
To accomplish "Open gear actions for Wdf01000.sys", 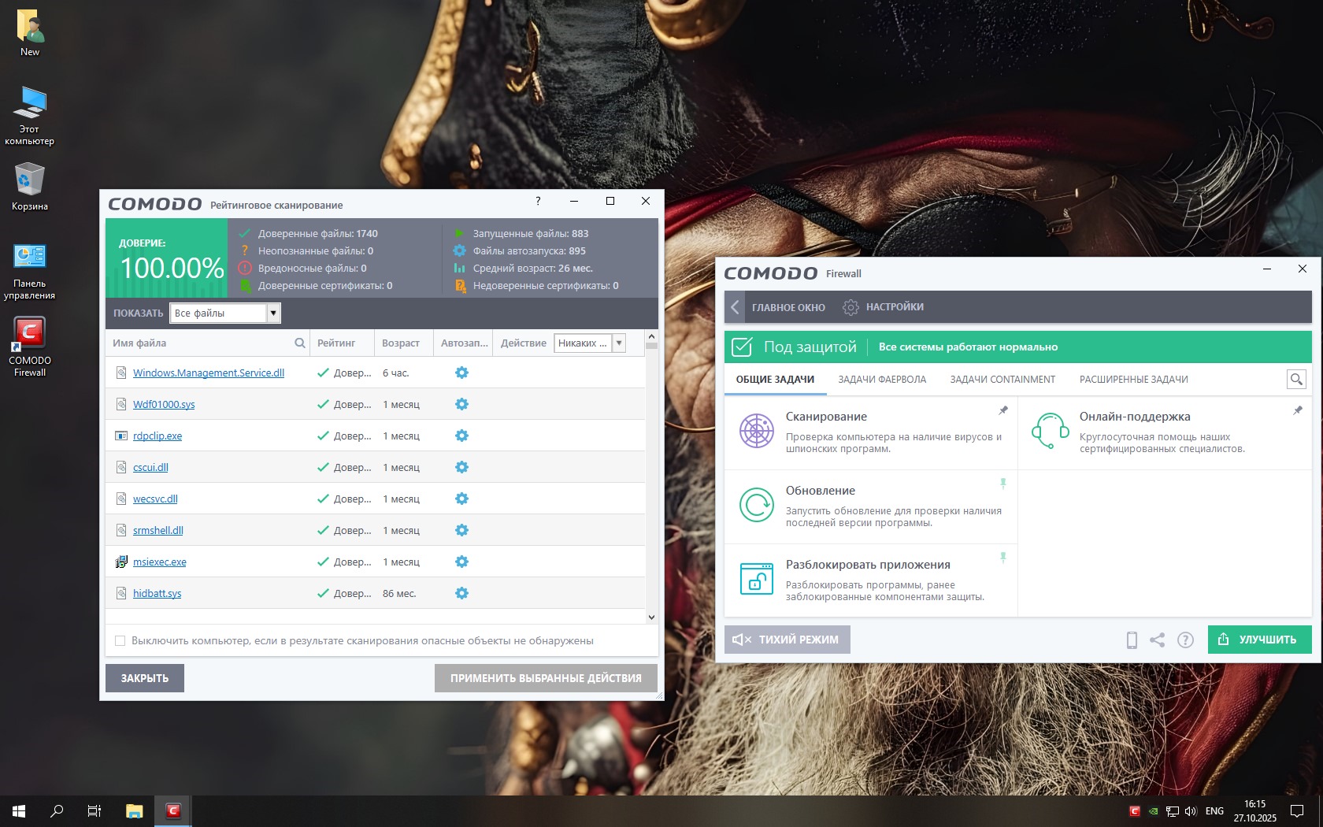I will point(461,404).
